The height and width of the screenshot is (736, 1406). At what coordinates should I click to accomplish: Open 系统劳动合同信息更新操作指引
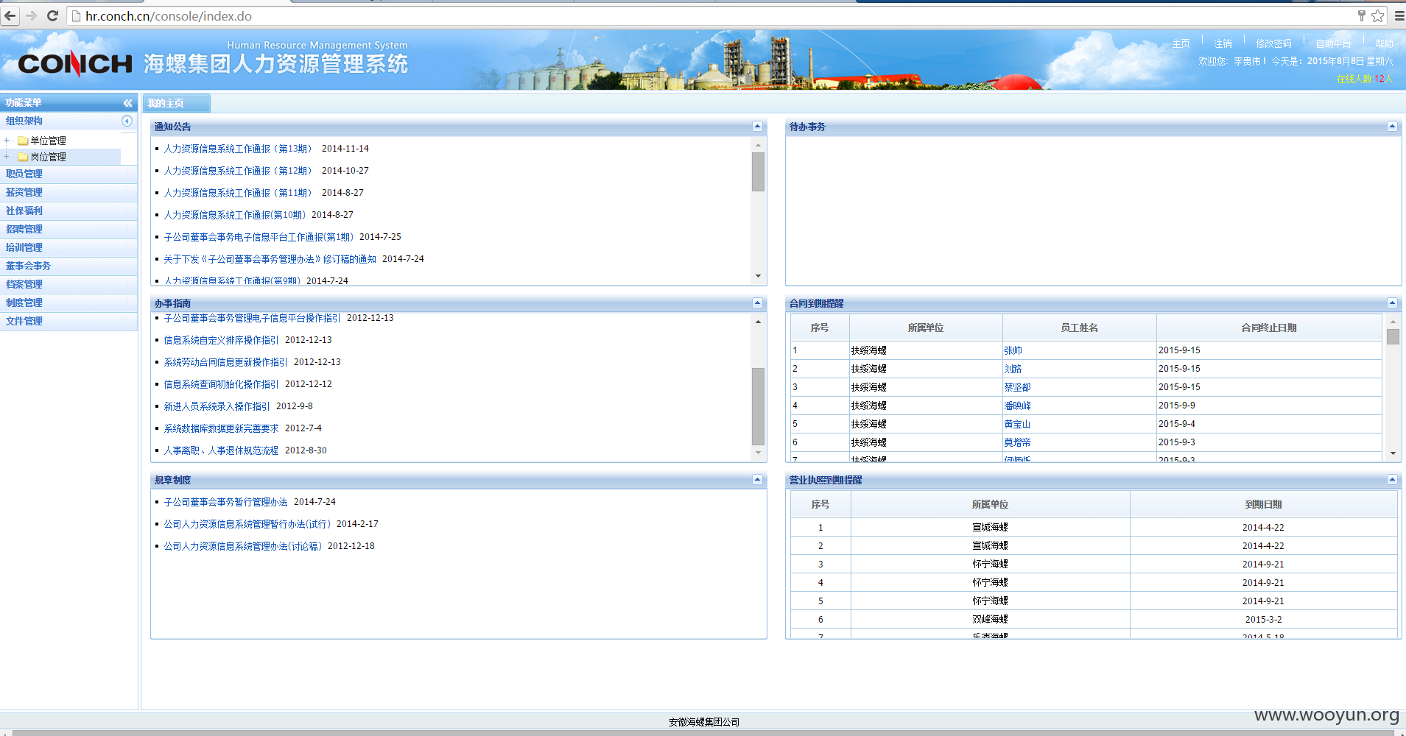point(225,362)
